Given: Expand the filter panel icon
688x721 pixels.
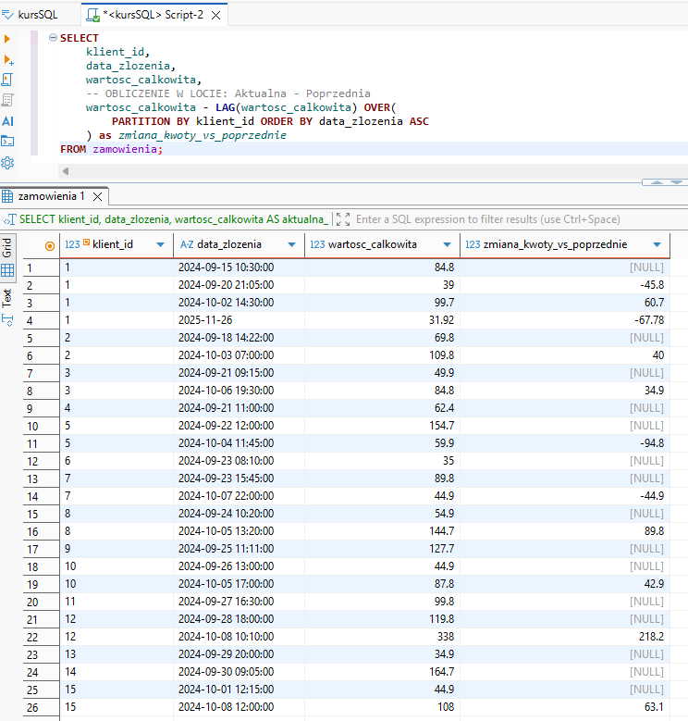Looking at the screenshot, I should click(343, 219).
